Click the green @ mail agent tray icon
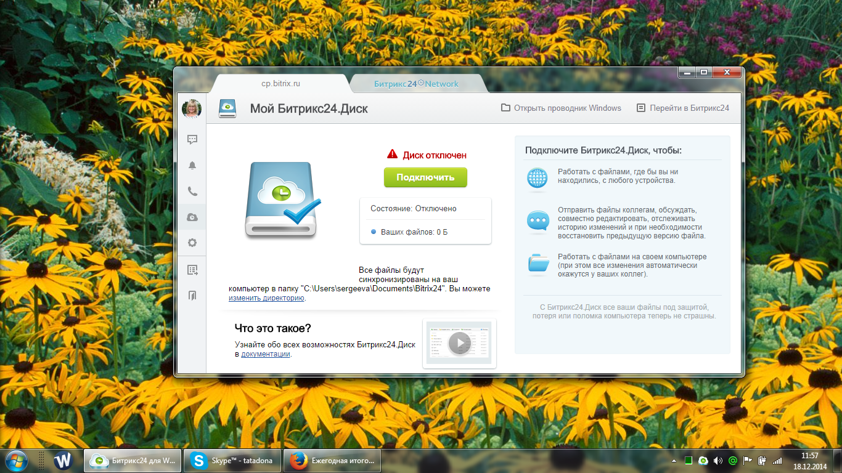The height and width of the screenshot is (473, 842). coord(733,460)
